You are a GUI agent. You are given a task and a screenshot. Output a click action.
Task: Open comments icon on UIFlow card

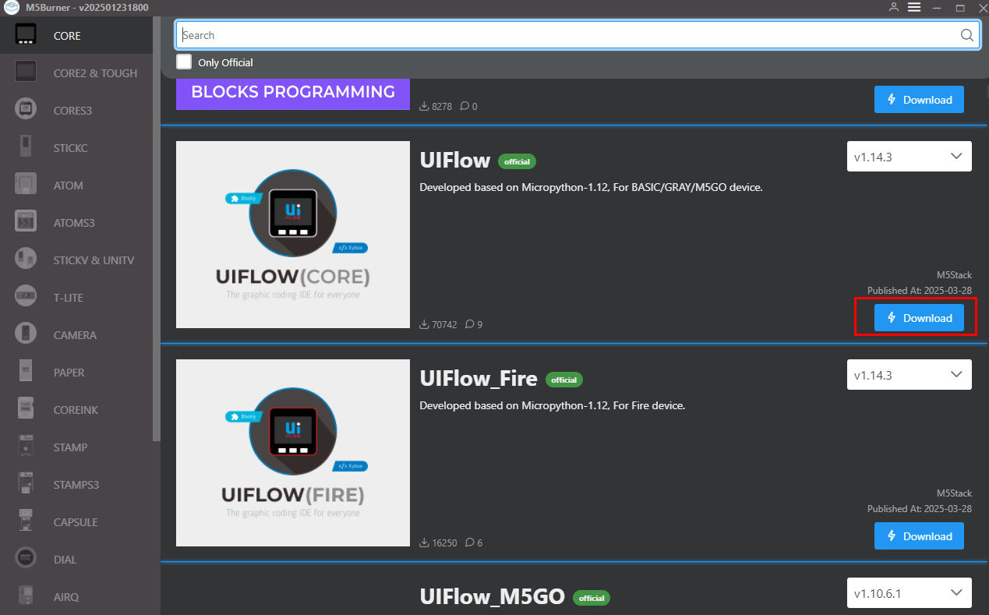coord(469,324)
